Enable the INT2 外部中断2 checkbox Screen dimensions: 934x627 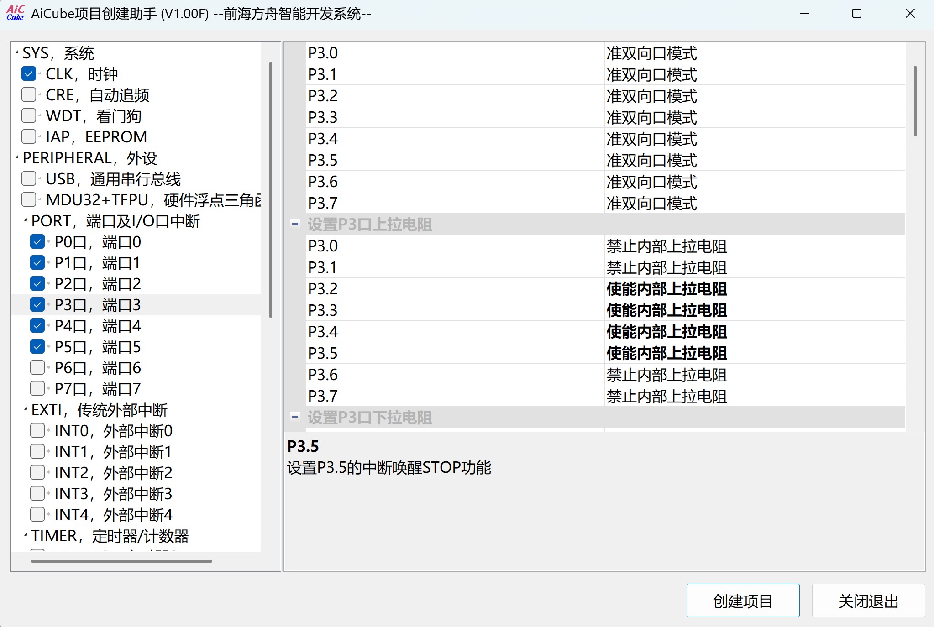coord(37,473)
